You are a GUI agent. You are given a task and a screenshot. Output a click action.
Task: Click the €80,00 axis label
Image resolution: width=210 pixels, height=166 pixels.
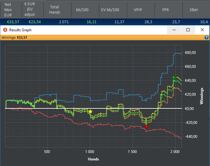[x=190, y=53]
